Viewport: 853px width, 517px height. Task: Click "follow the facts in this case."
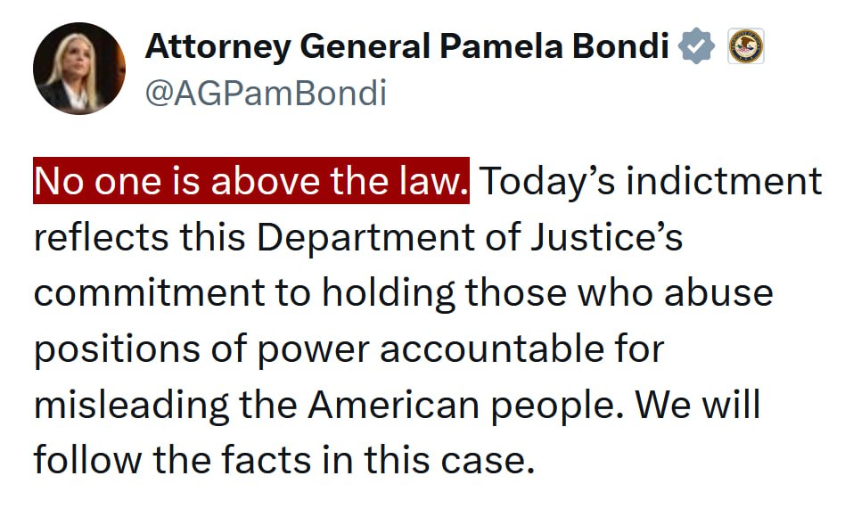coord(283,462)
